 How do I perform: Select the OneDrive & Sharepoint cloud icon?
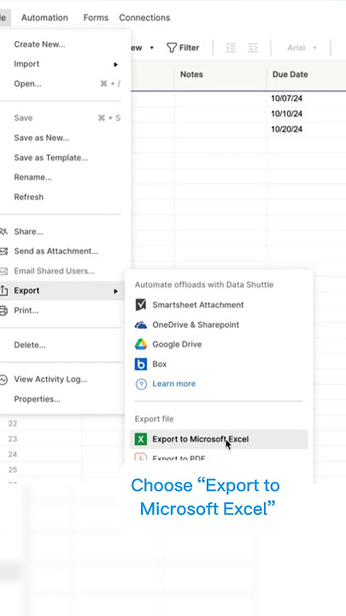tap(140, 325)
